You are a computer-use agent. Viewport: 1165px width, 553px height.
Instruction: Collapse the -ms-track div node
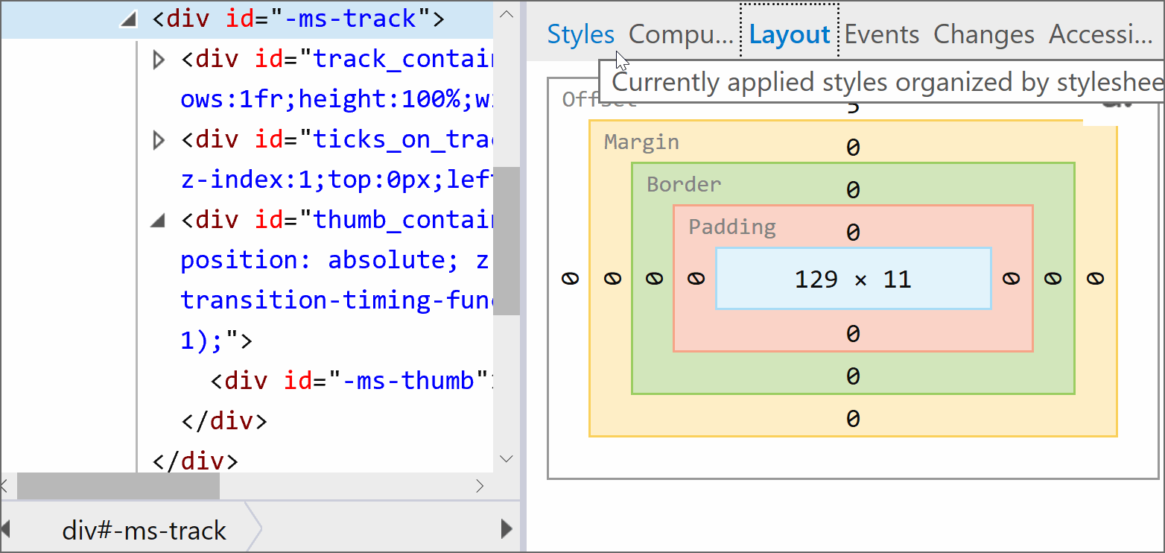(x=128, y=20)
